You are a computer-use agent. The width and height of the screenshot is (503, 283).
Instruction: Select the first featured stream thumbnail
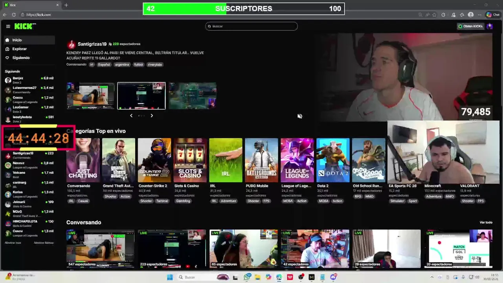pyautogui.click(x=90, y=96)
